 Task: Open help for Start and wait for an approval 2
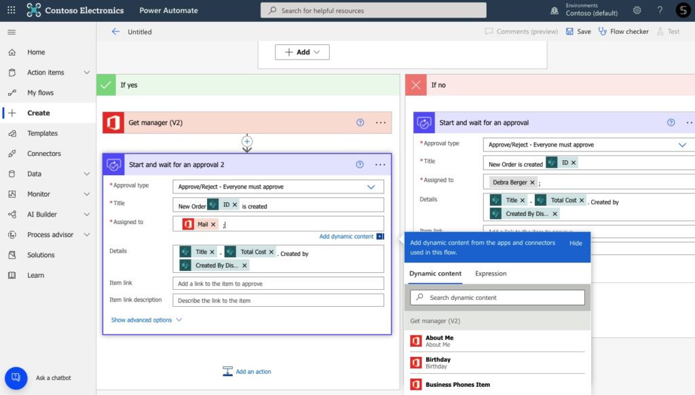tap(360, 164)
